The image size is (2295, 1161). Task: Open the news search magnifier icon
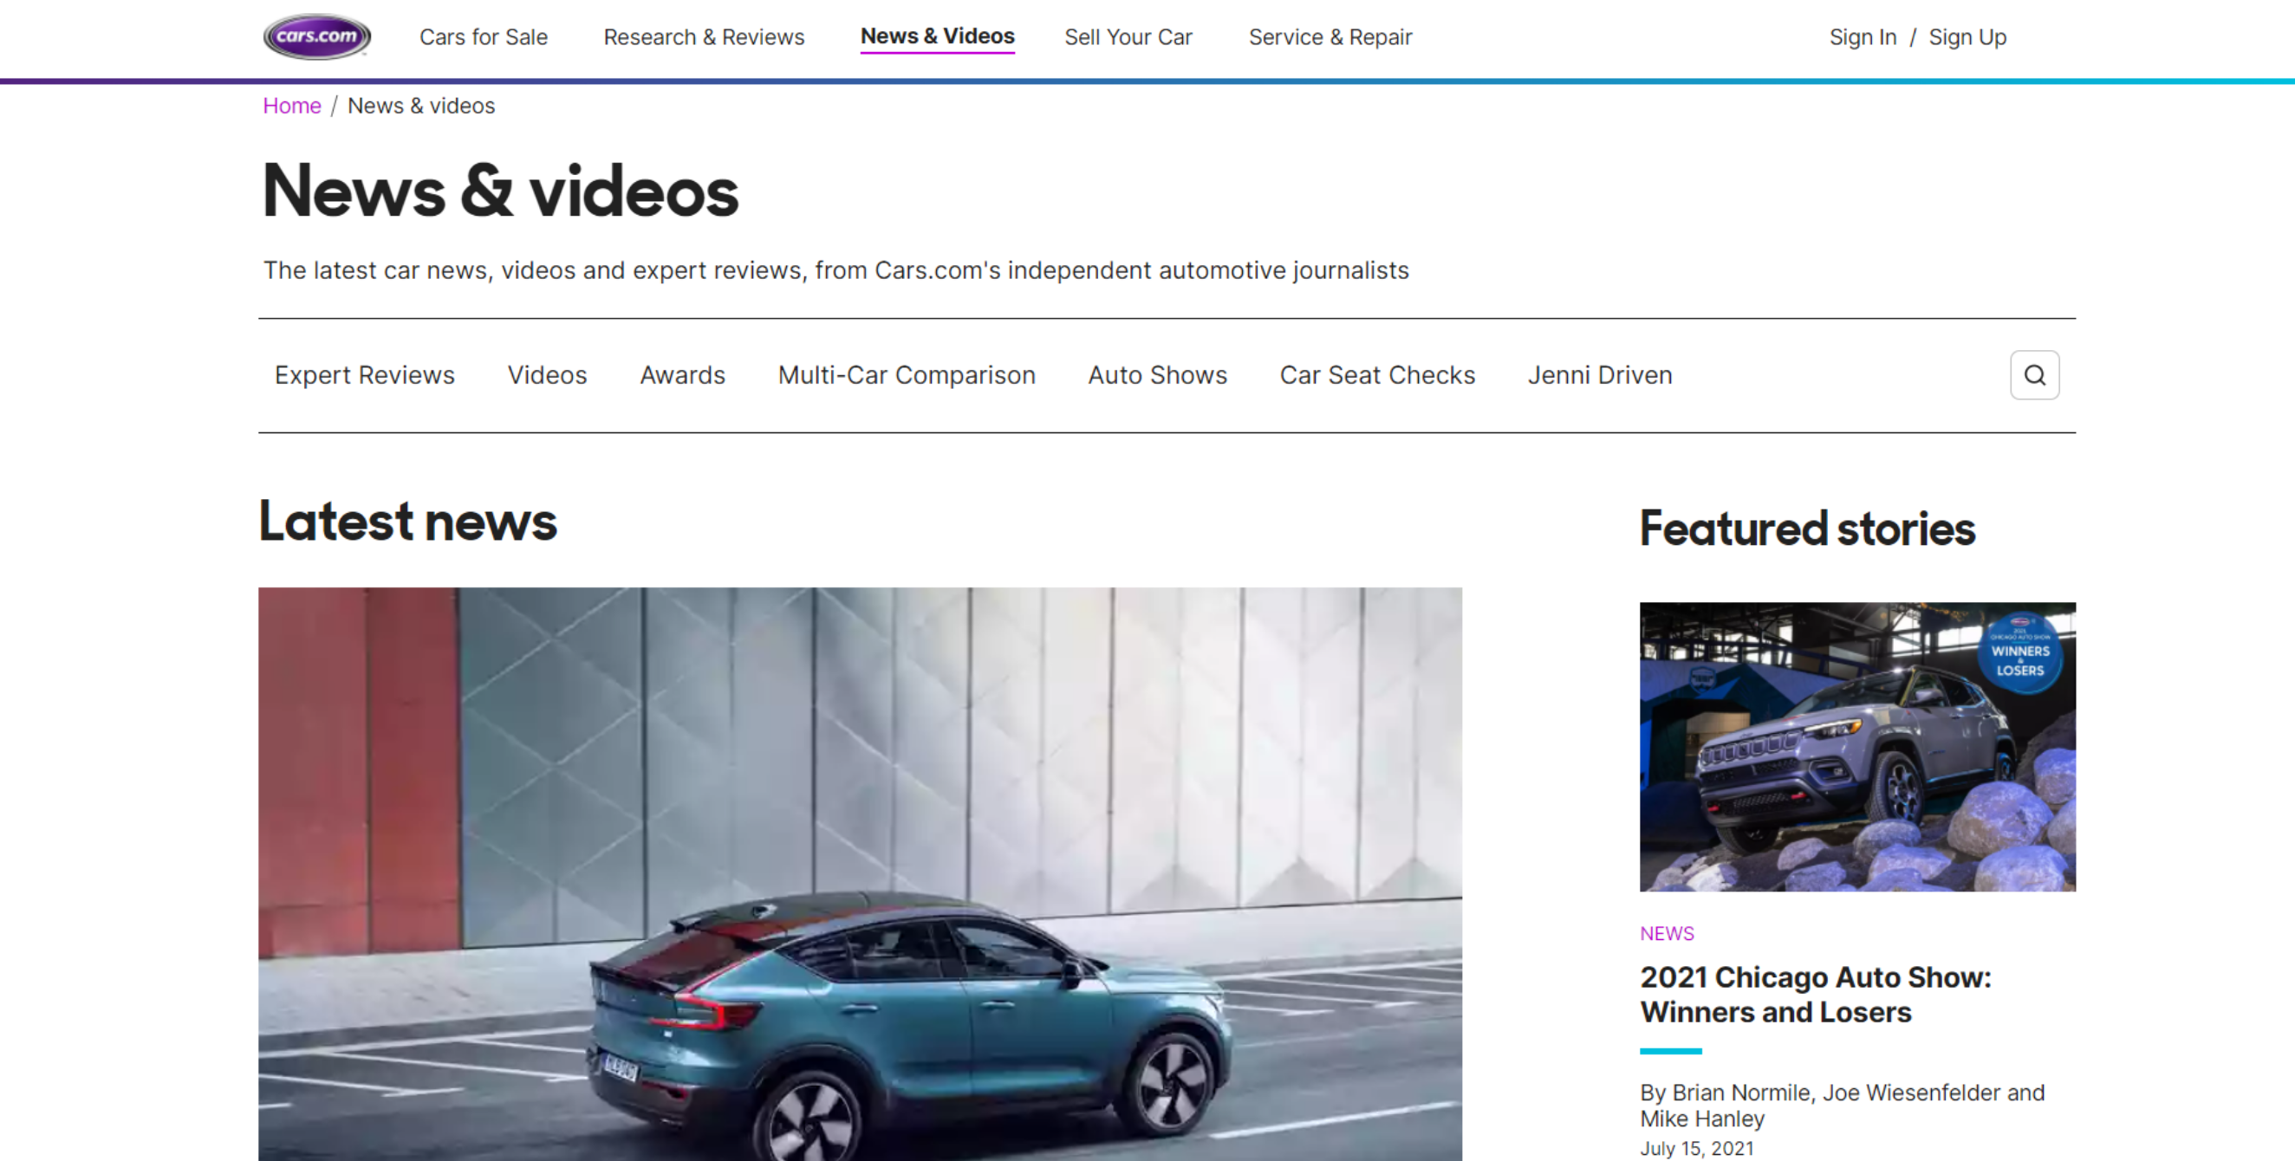(2034, 375)
